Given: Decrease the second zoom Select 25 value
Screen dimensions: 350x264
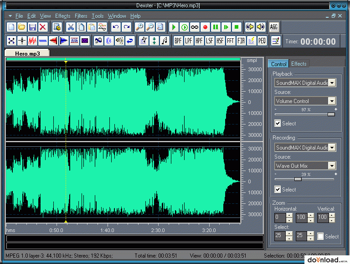Looking at the screenshot, I should (x=311, y=239).
